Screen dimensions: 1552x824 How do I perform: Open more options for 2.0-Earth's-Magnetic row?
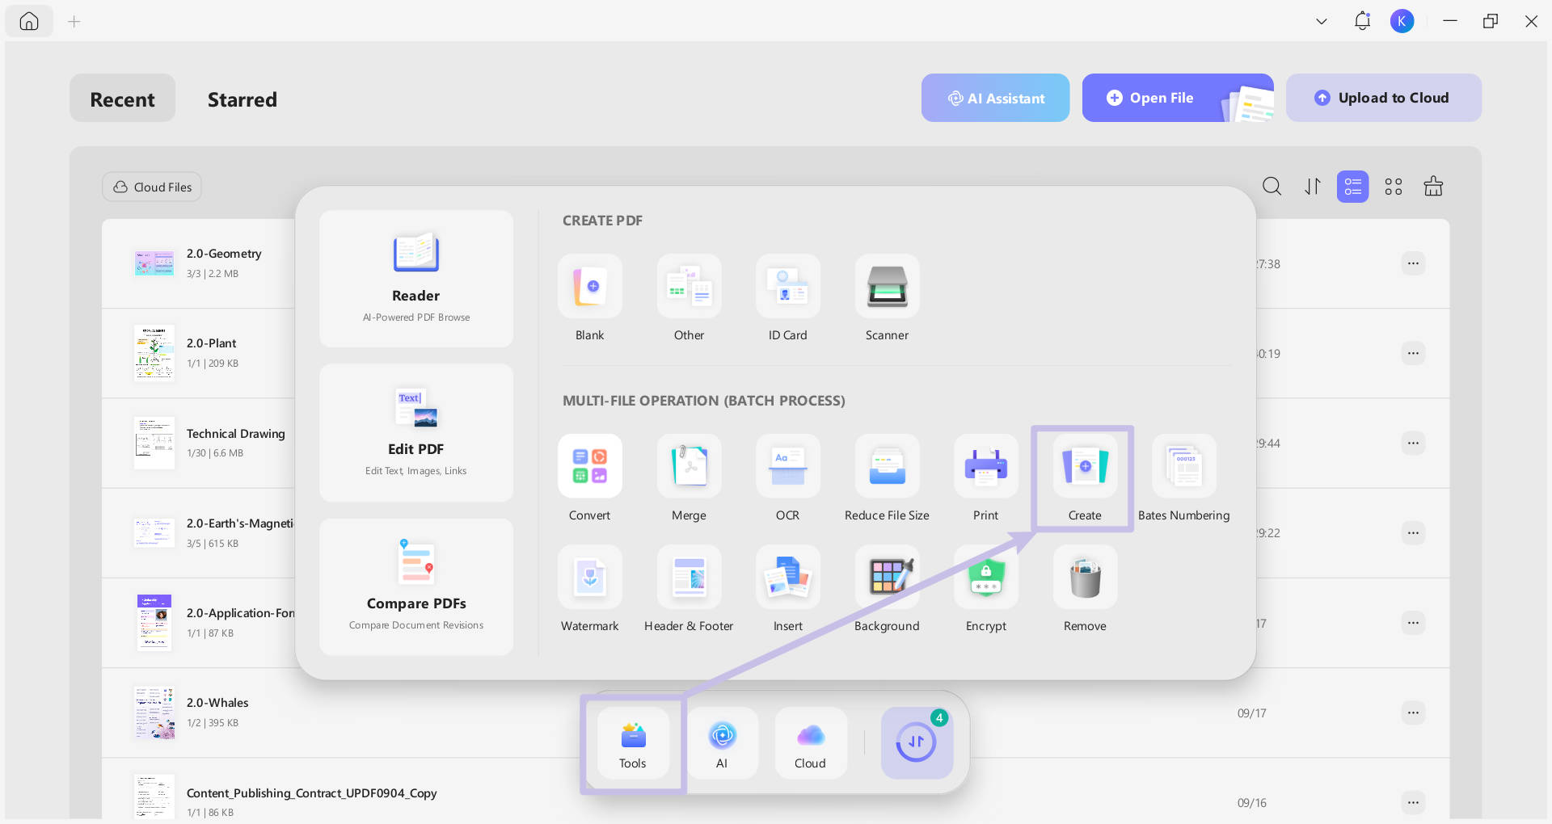click(1413, 532)
